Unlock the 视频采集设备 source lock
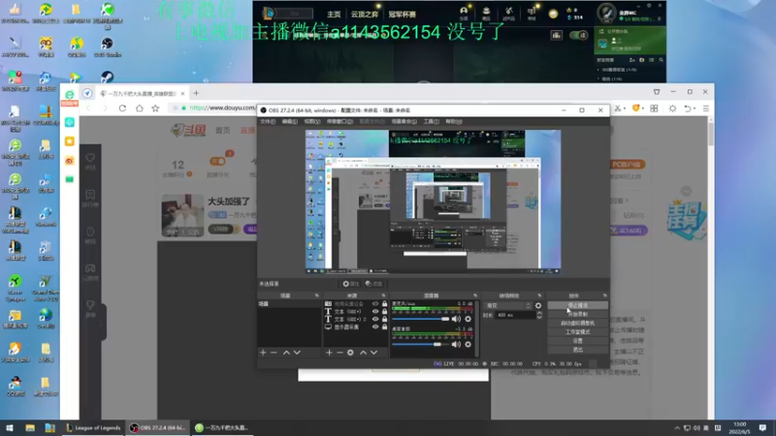Viewport: 776px width, 436px height. [384, 304]
